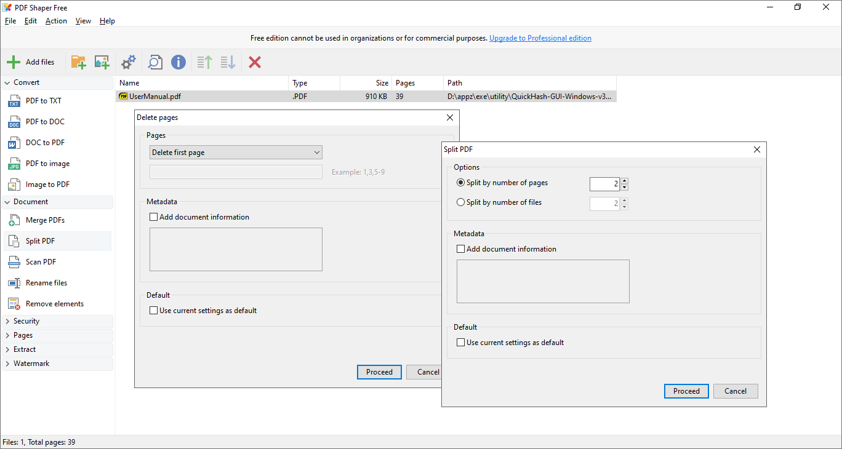Viewport: 842px width, 449px height.
Task: Click the move up arrow icon
Action: [205, 62]
